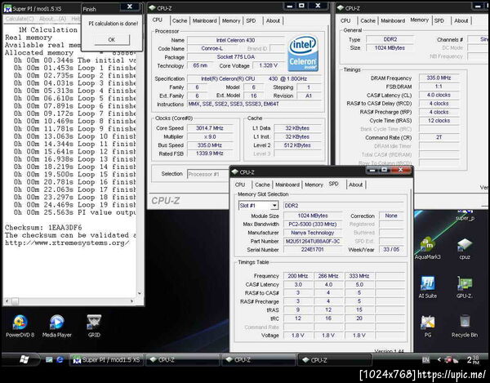Switch to the second CPU-Z taskbar button
This screenshot has height=383, width=490.
258,360
